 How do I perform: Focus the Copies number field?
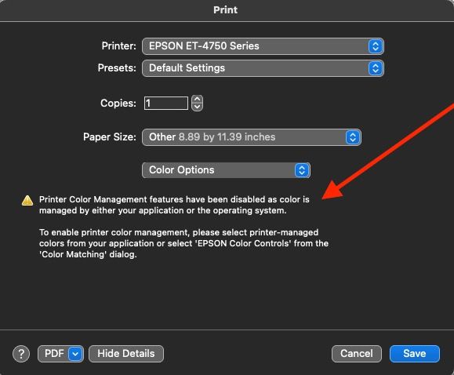coord(166,104)
